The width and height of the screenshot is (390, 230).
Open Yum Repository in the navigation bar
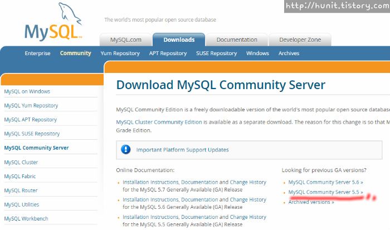(x=120, y=53)
